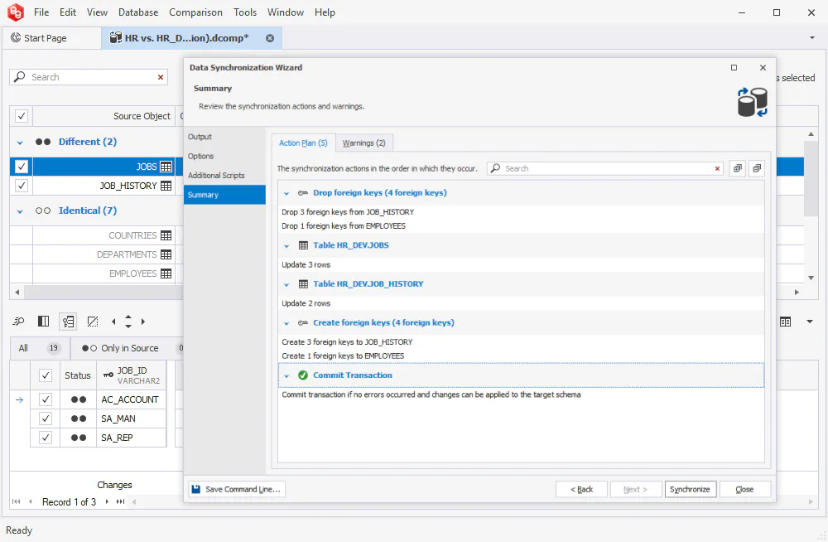Click the object list vertical scrollbar thumb
The width and height of the screenshot is (828, 542).
tap(811, 177)
